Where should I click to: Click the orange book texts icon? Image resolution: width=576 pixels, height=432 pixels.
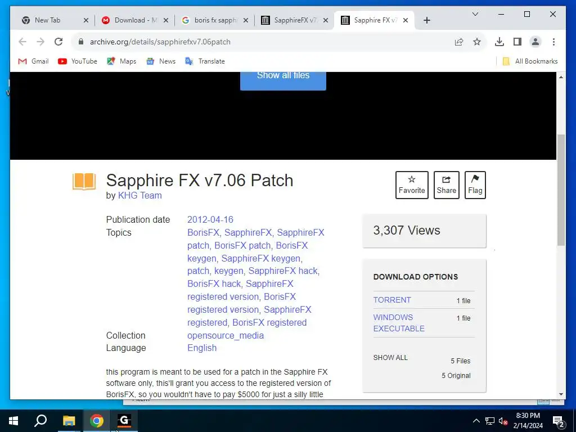84,182
